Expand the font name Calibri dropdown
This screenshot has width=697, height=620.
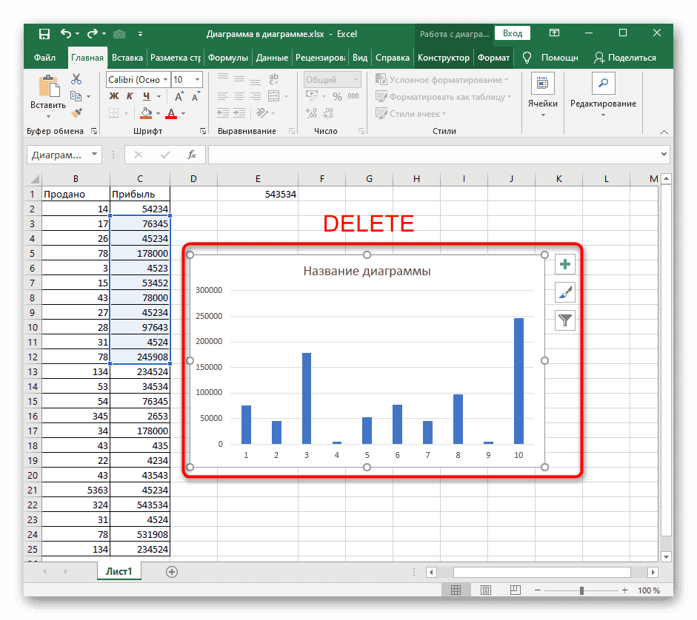tap(164, 80)
